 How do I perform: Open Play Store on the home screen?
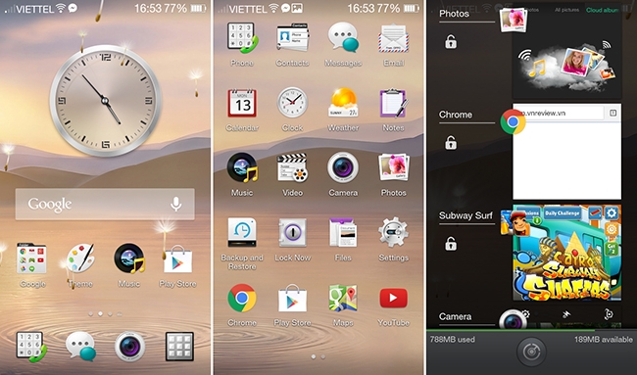pyautogui.click(x=177, y=258)
